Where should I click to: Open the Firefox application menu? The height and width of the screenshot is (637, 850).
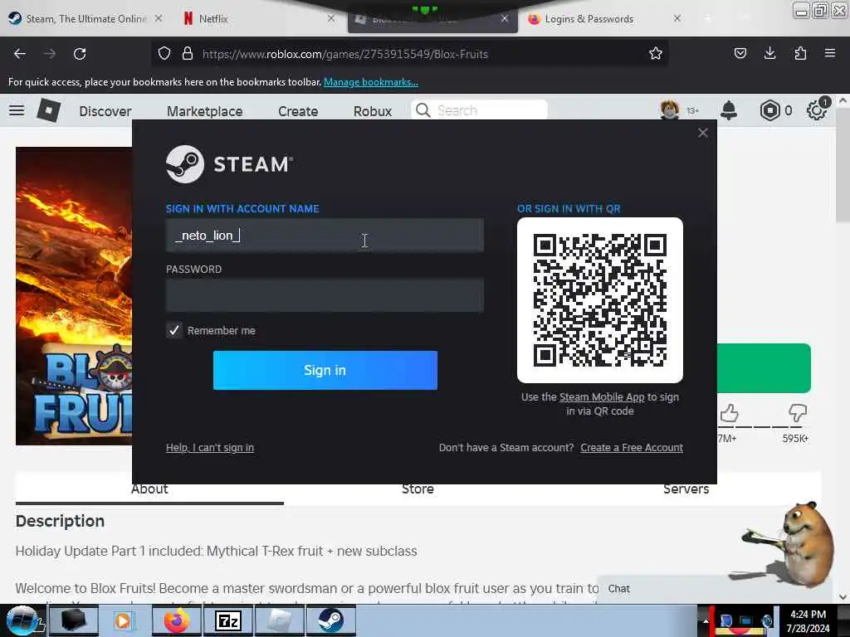[x=830, y=53]
